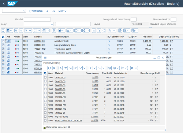Click the Ampel traffic light of Armaturenbrett row
Screen dimensions: 183x133
coord(17,41)
